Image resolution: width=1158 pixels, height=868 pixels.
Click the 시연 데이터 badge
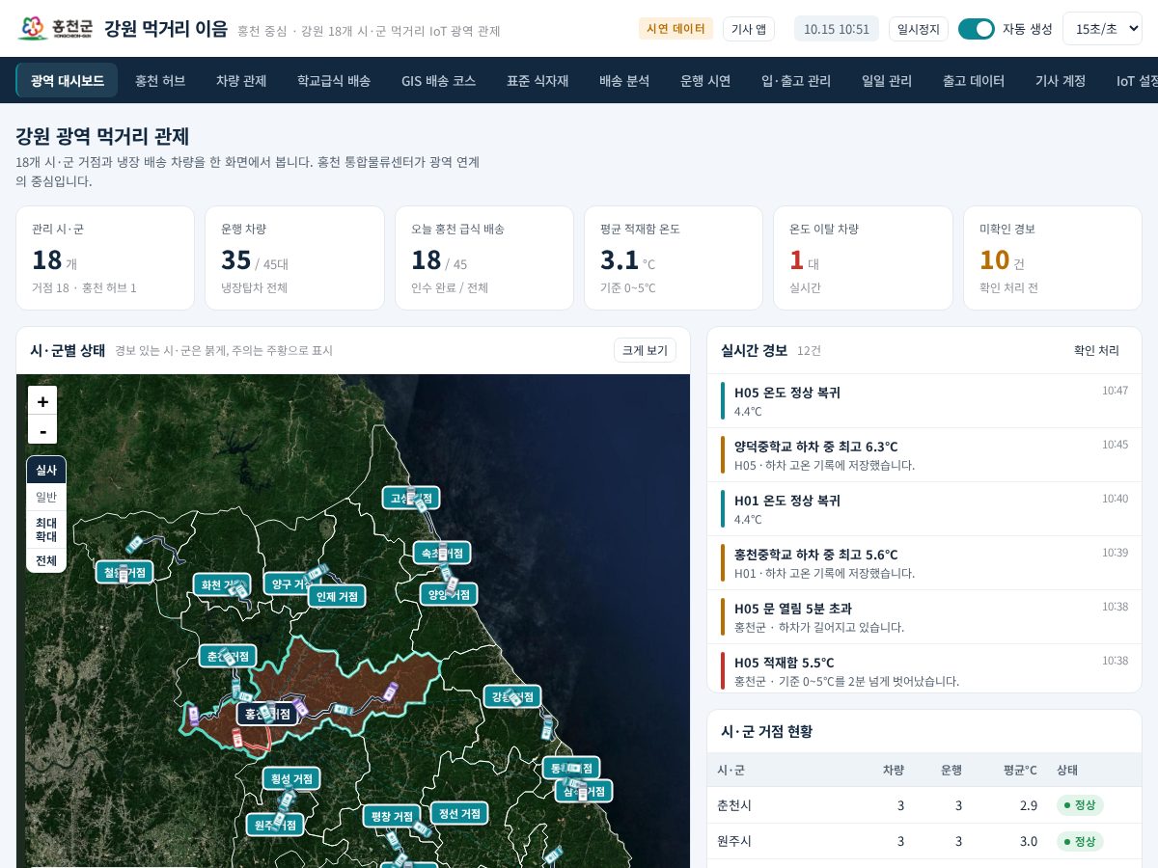675,29
